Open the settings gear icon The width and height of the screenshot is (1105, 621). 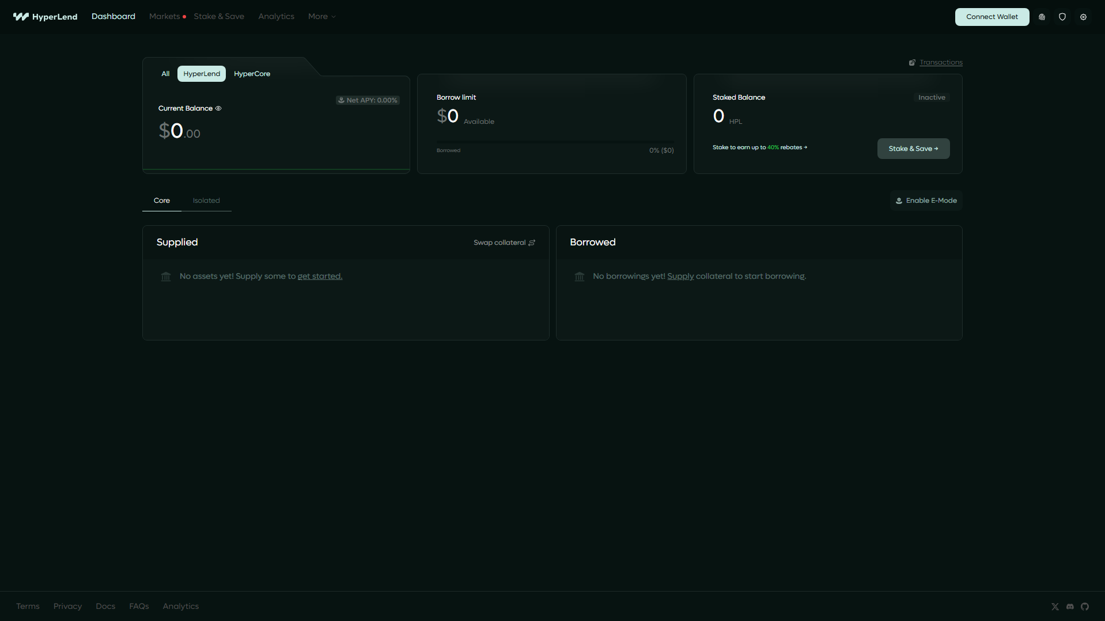click(1083, 17)
